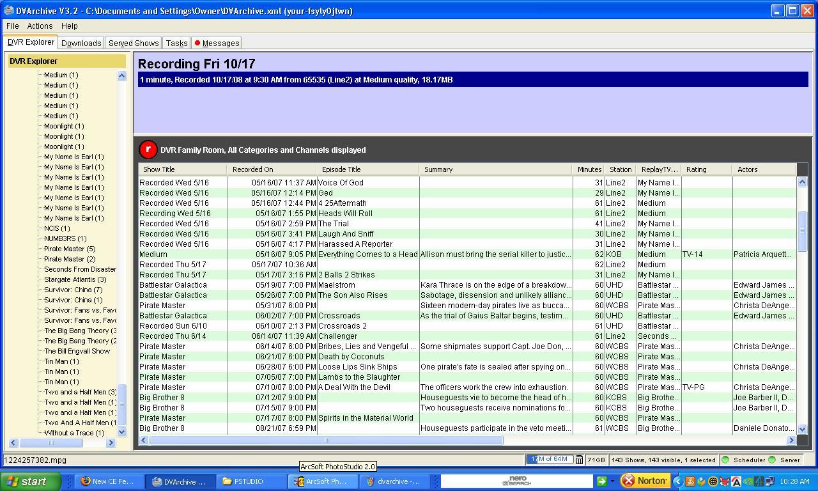Select the row with episode Crossroads 2
Image resolution: width=818 pixels, height=491 pixels.
tap(468, 325)
